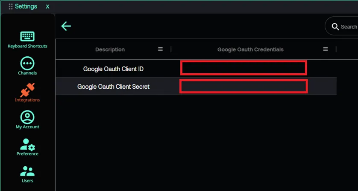Viewport: 358px width, 191px height.
Task: Focus the Search text box
Action: (348, 27)
